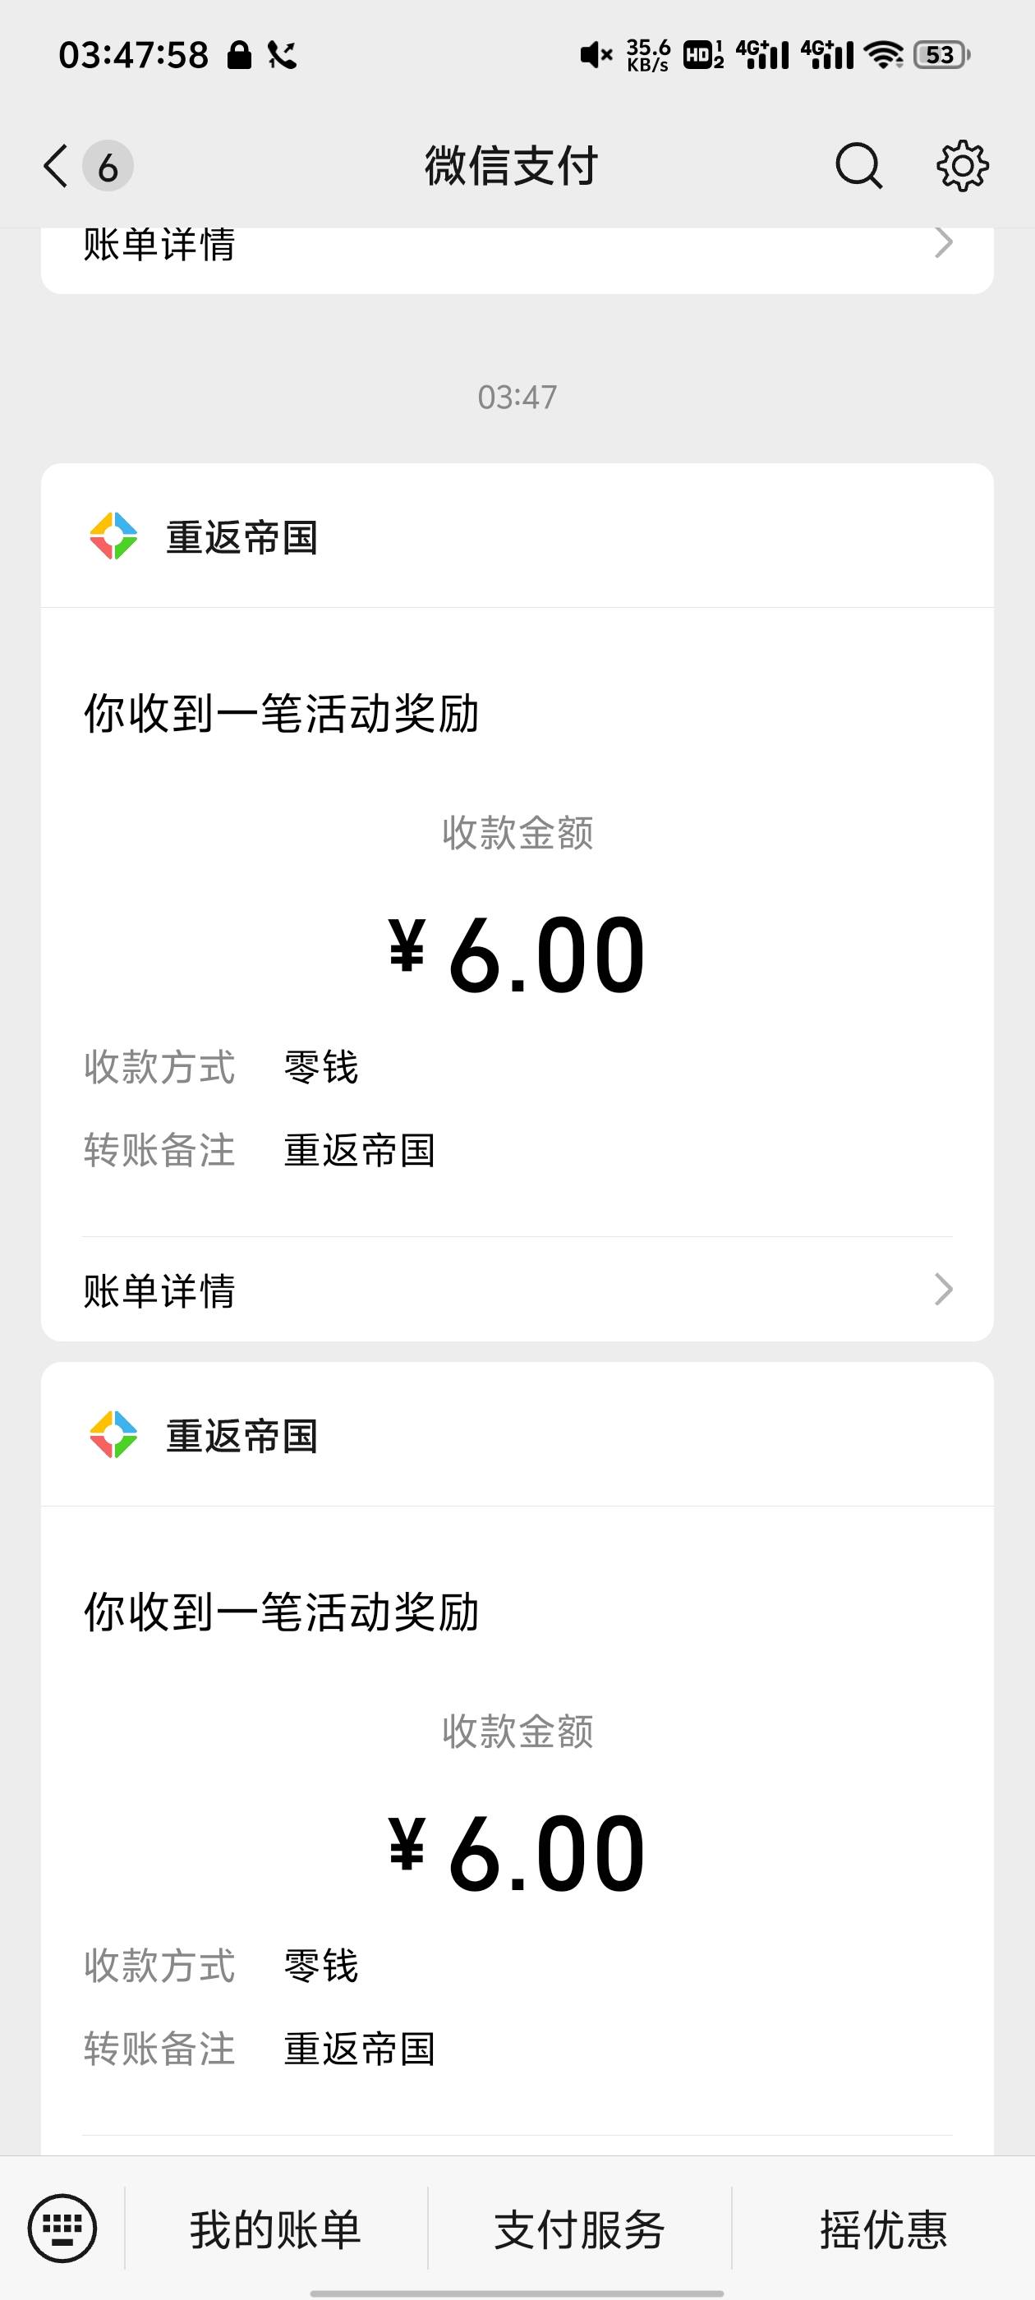This screenshot has height=2300, width=1035.
Task: Tap second 重返帝国 colorful logo icon
Action: (113, 1435)
